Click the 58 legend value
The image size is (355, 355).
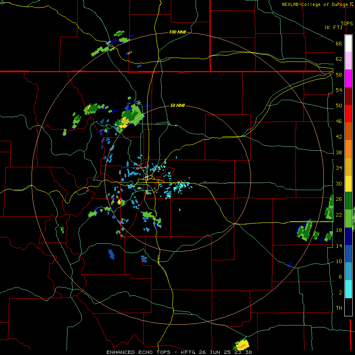coord(339,75)
